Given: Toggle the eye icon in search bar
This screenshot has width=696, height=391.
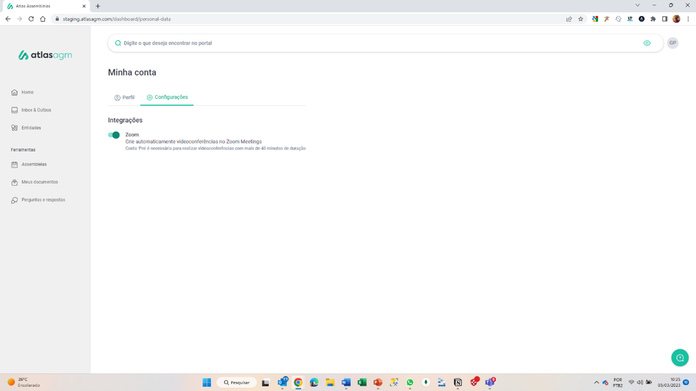Looking at the screenshot, I should 647,43.
